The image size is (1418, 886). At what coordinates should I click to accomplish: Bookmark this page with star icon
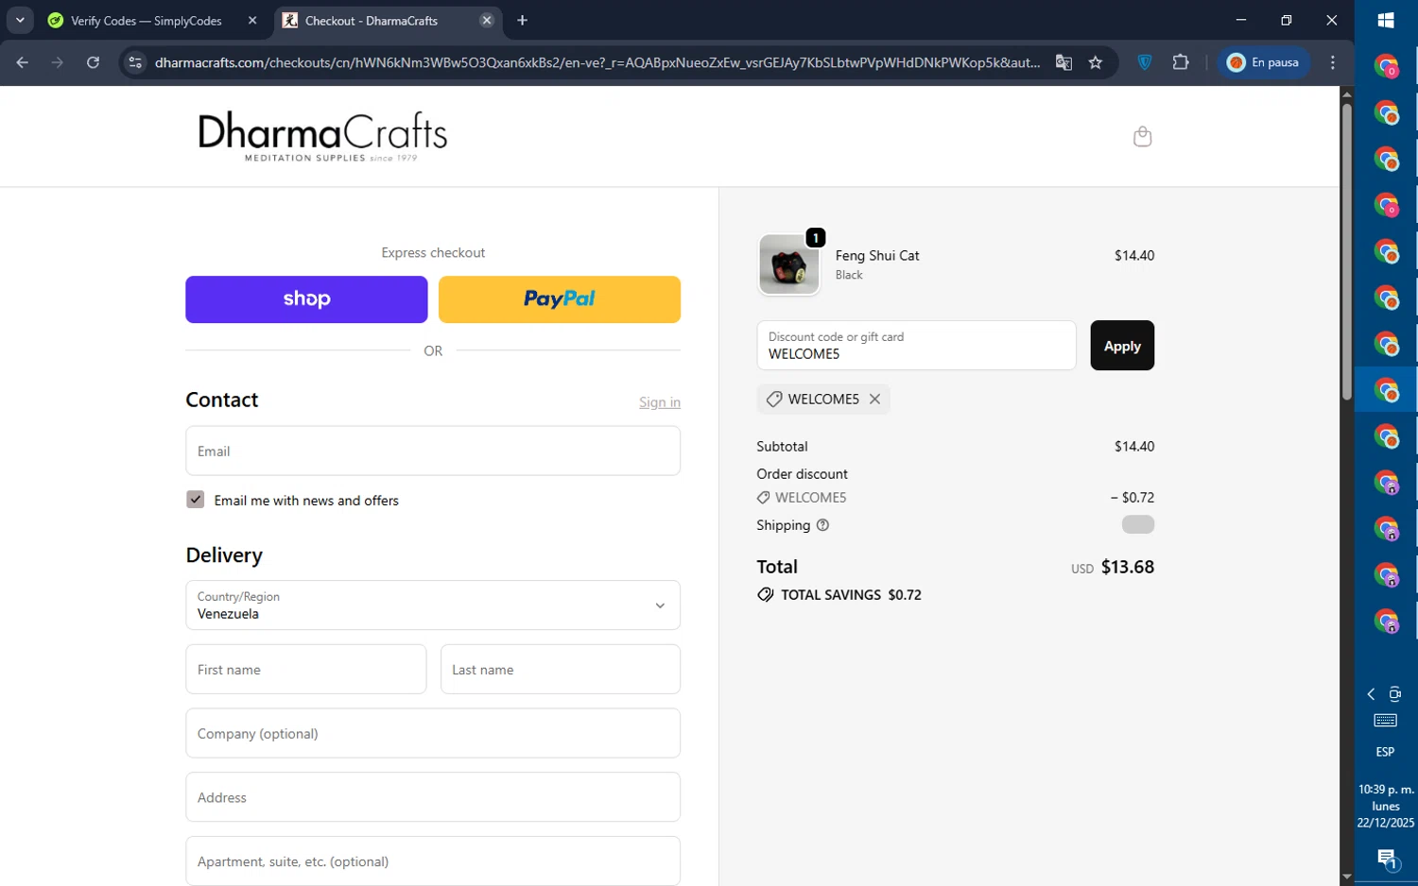pyautogui.click(x=1096, y=62)
